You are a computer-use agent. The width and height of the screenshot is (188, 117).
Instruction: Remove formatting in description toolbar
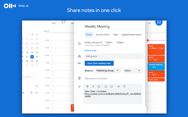pyautogui.click(x=124, y=87)
